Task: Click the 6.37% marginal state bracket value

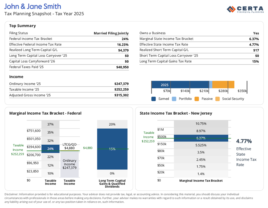Action: (254, 39)
